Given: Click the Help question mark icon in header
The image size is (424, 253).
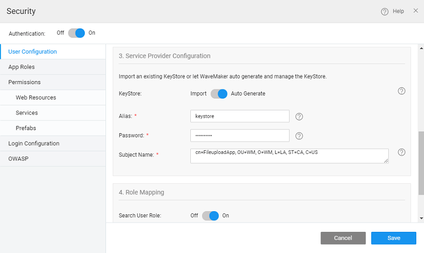Looking at the screenshot, I should click(384, 11).
